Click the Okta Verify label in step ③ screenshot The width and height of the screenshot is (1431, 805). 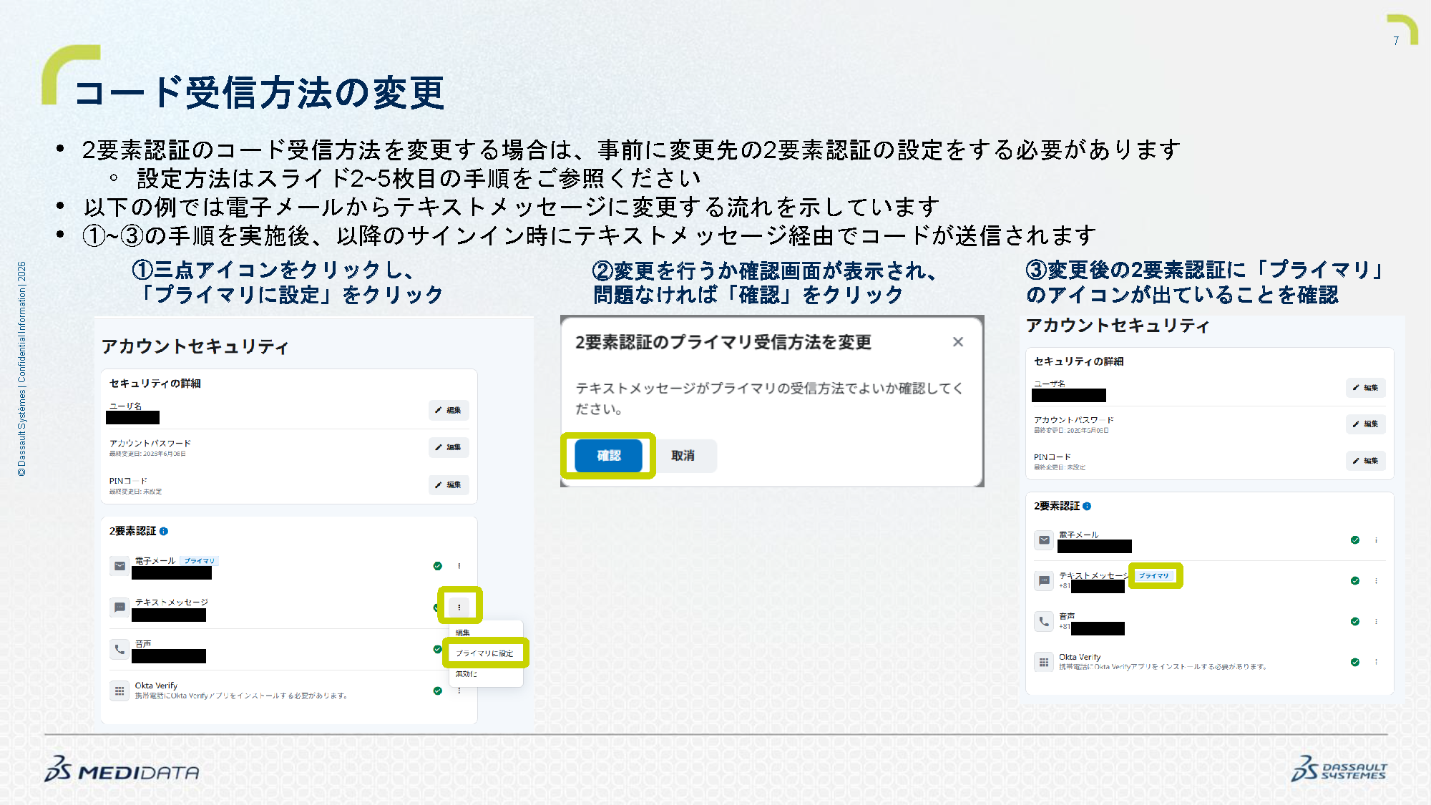[x=1080, y=657]
